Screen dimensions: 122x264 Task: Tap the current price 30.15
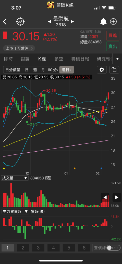(x=26, y=36)
